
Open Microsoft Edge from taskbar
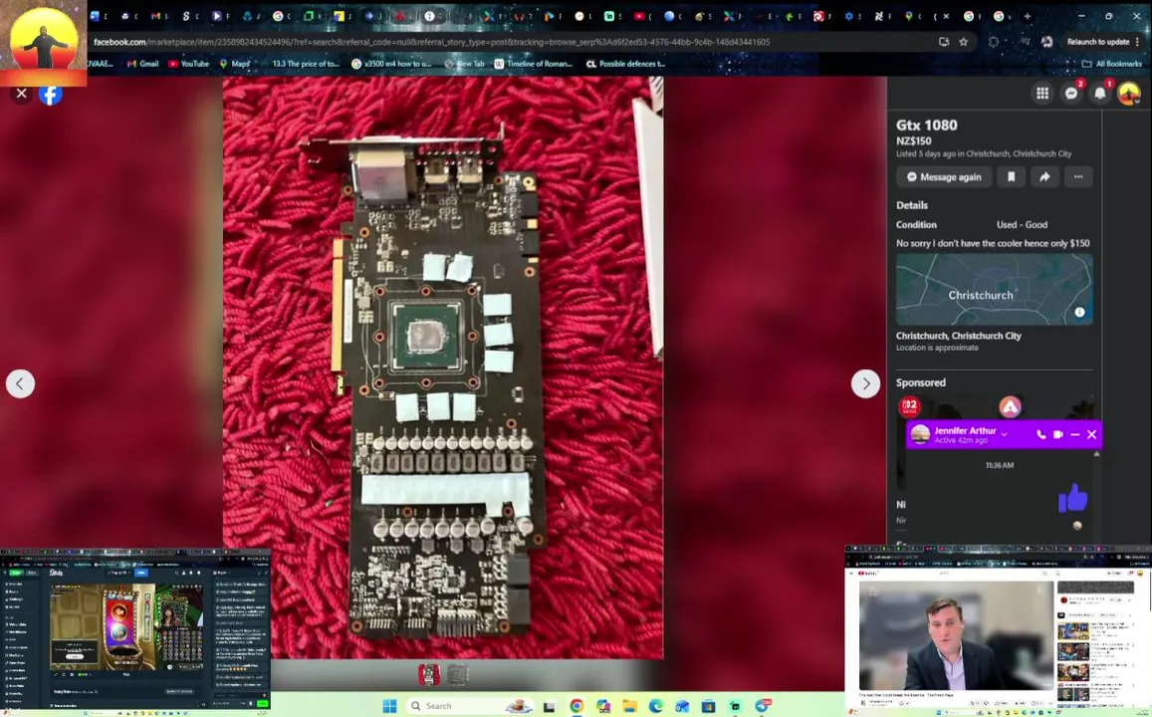[x=655, y=706]
